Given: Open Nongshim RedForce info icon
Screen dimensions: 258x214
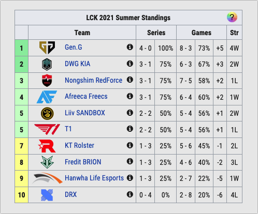Looking at the screenshot, I should pyautogui.click(x=130, y=80).
